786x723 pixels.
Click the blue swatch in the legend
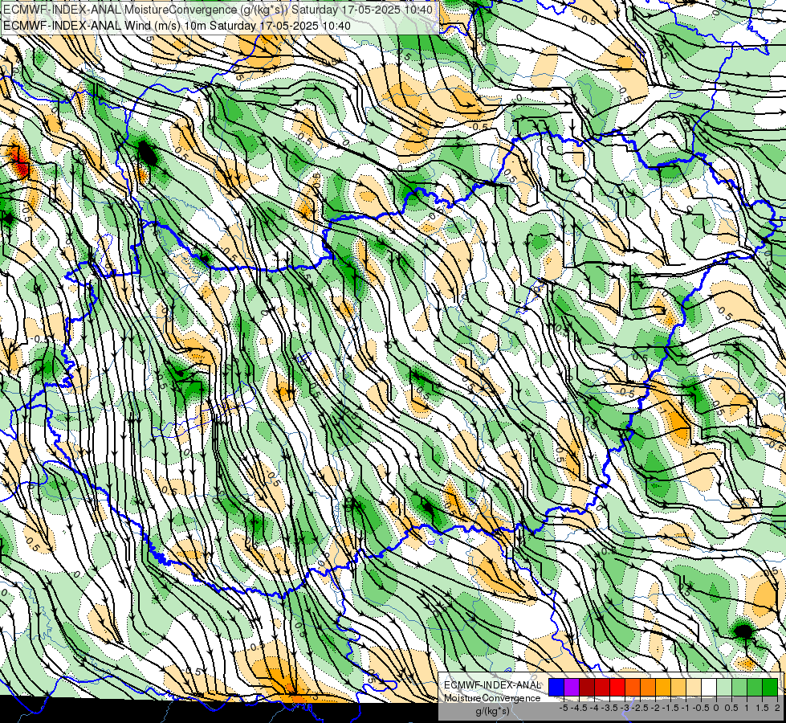556,687
